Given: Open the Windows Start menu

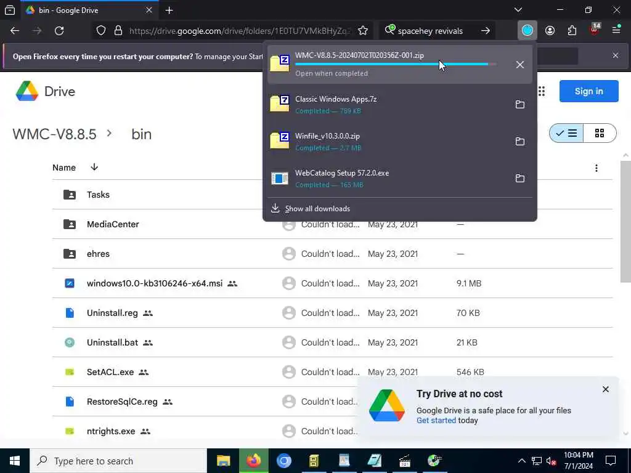Looking at the screenshot, I should tap(15, 461).
